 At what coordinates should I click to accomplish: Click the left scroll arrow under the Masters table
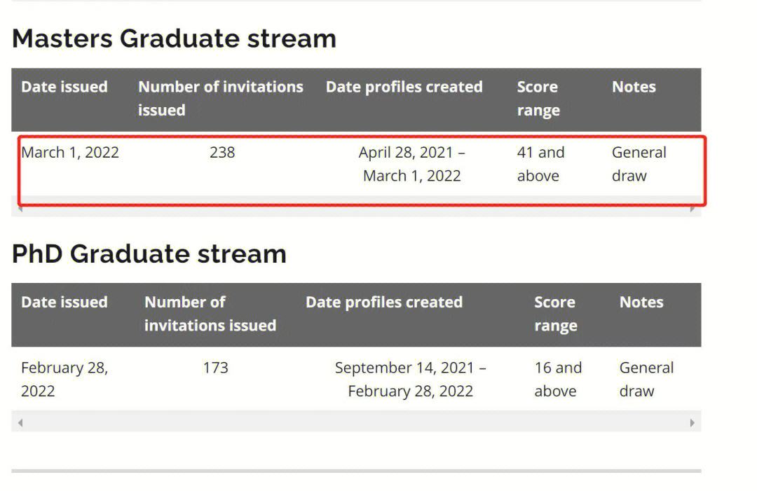pyautogui.click(x=20, y=209)
